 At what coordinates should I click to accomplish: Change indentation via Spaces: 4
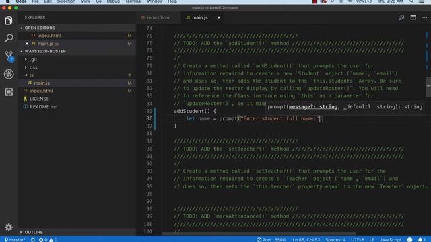click(x=335, y=239)
